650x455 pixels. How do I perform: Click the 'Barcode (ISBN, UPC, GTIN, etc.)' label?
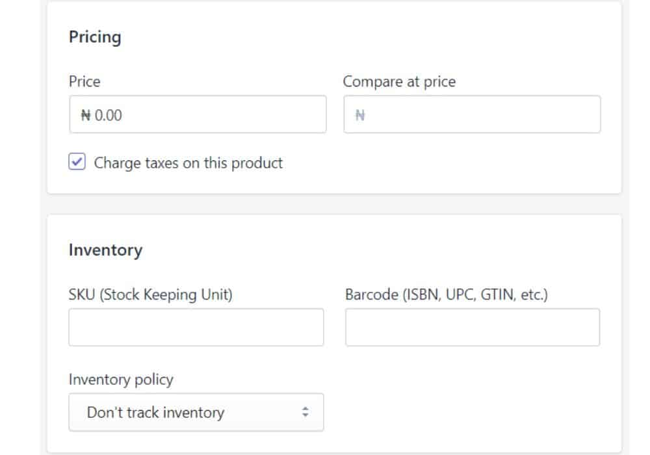(x=447, y=294)
